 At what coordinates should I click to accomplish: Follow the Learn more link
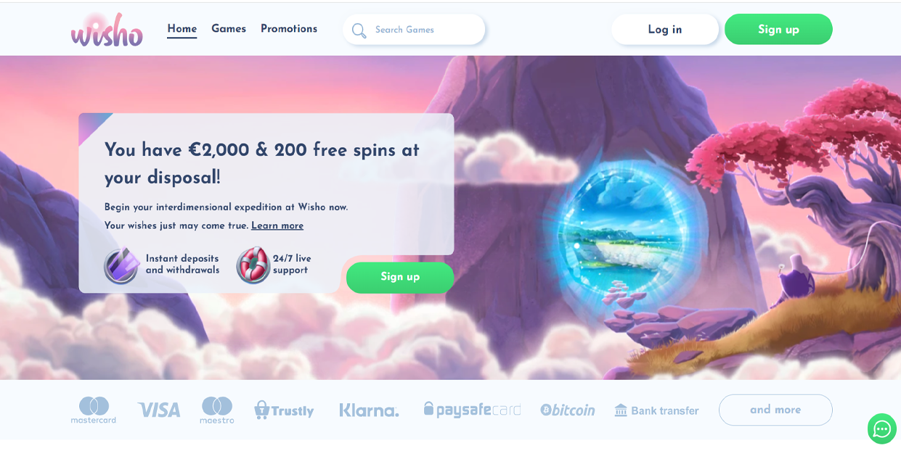[277, 226]
